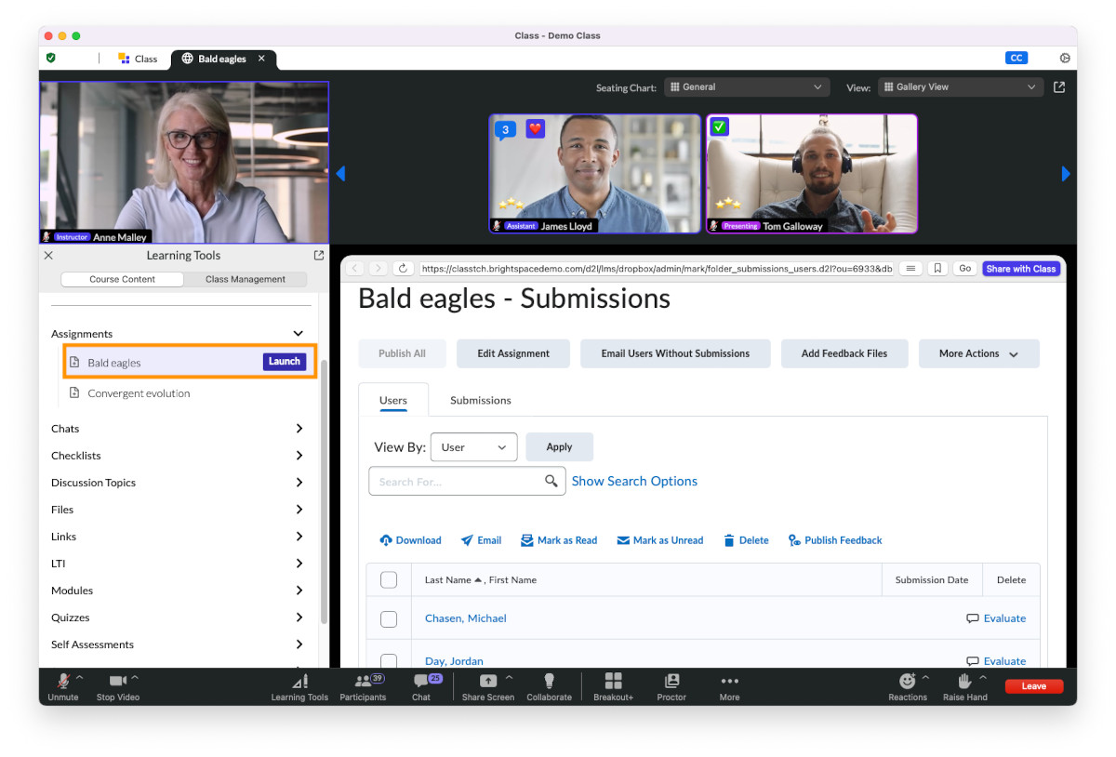Open the Breakout+ rooms icon
Viewport: 1116px width, 757px height.
coord(613,682)
